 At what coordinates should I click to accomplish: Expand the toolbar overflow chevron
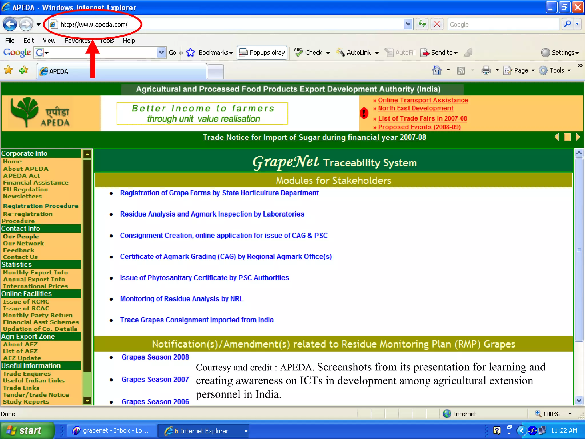click(x=580, y=65)
